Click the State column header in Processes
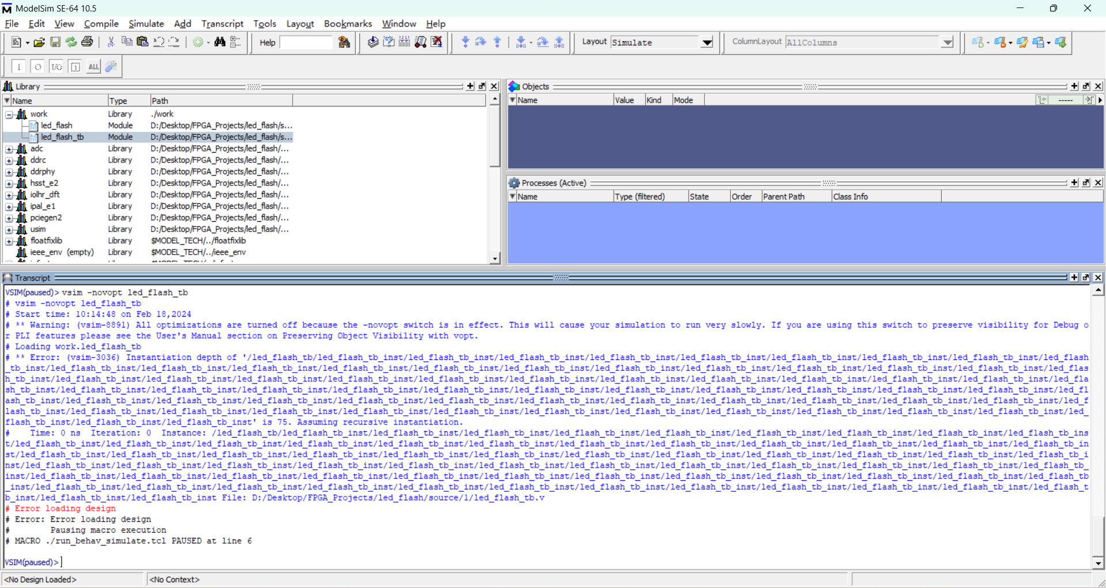1106x588 pixels. click(709, 197)
